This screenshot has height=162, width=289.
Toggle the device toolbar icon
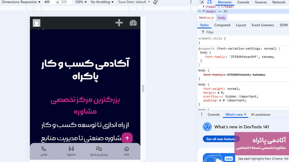tap(210, 2)
